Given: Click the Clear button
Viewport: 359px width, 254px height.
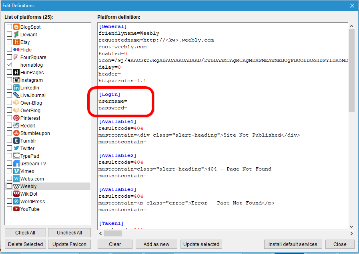Looking at the screenshot, I should [x=115, y=244].
